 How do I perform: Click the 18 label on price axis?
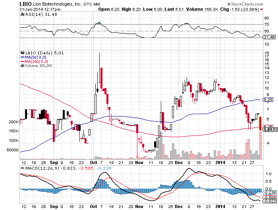[x=266, y=53]
